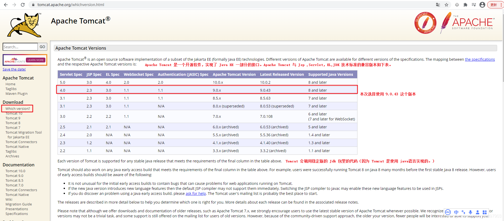This screenshot has width=504, height=221.
Task: Toggle the punctuation mode icon
Action: pyautogui.click(x=463, y=212)
